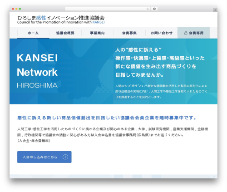
Task: Open the ホーム nav tab
Action: pos(33,33)
